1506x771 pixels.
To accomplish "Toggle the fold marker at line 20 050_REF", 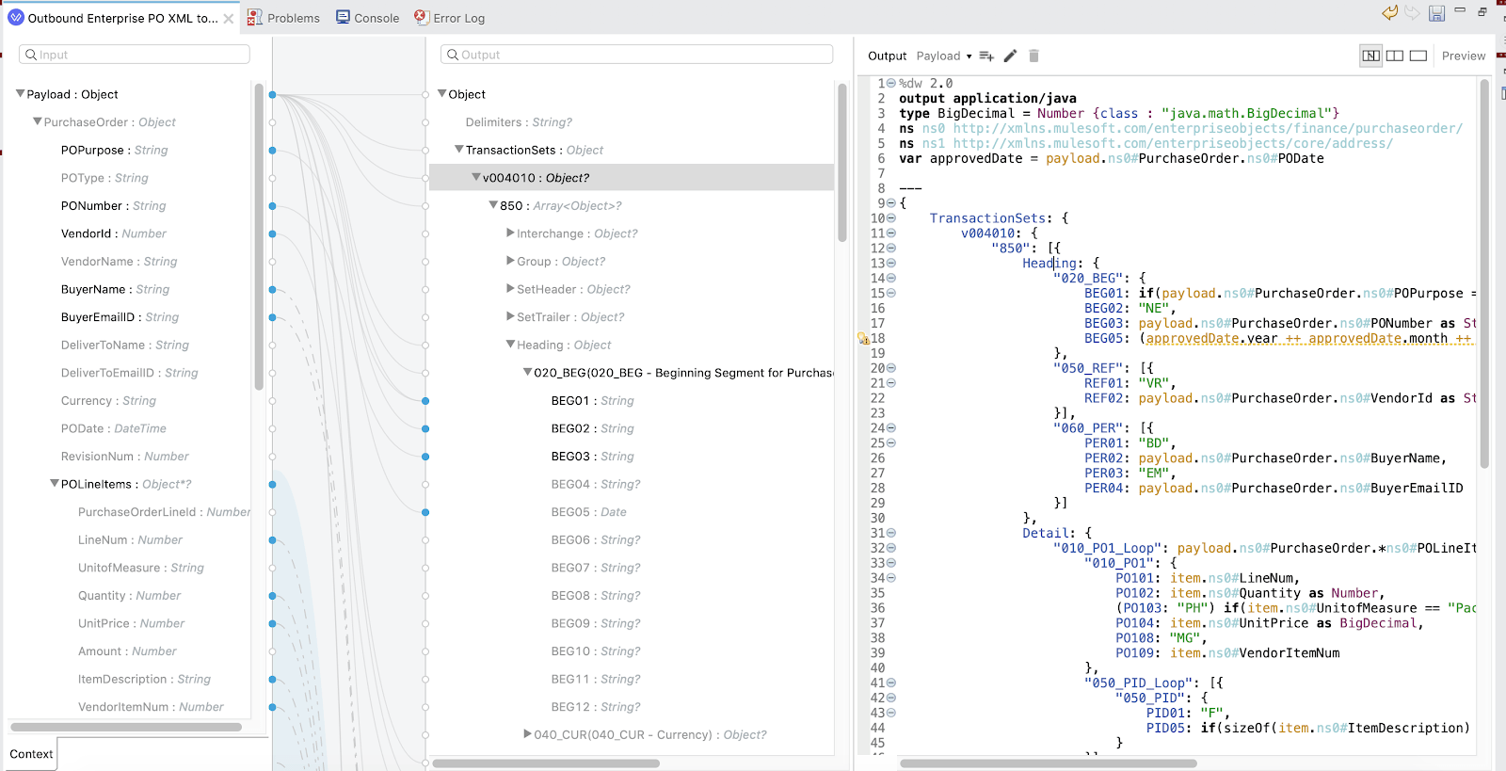I will 891,368.
